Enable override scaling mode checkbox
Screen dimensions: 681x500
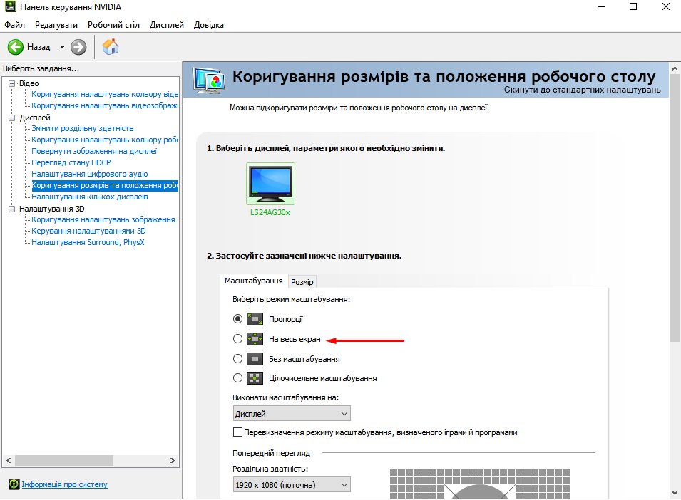[x=238, y=432]
